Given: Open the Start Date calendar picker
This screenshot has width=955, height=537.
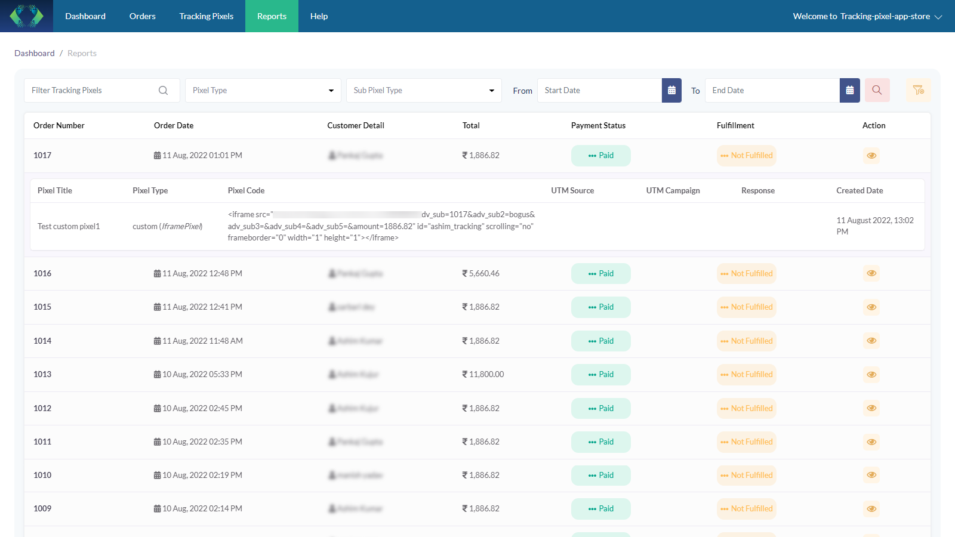Looking at the screenshot, I should point(671,91).
